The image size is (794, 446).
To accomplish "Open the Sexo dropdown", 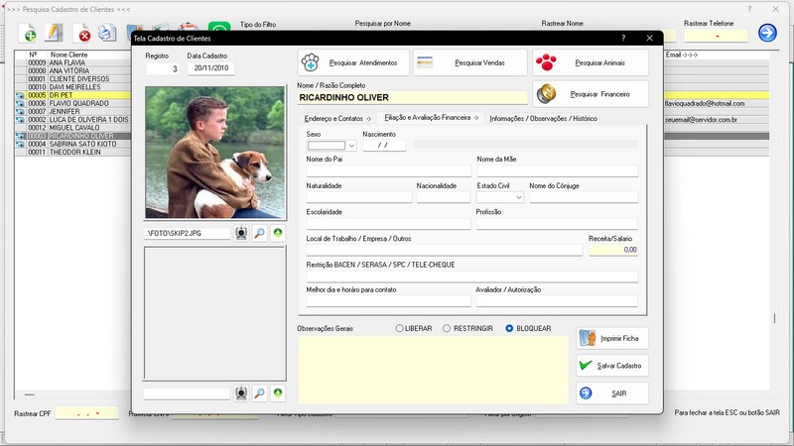I will click(x=351, y=146).
